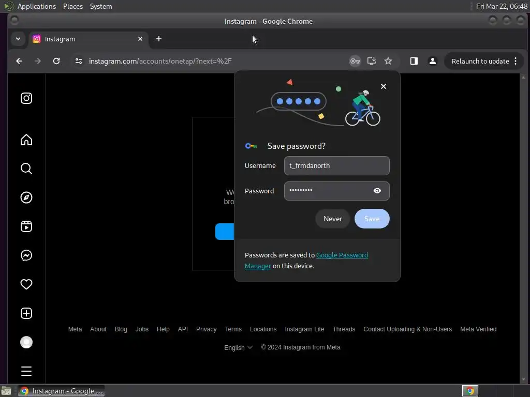This screenshot has width=530, height=397.
Task: Open Messenger messages icon
Action: pos(26,255)
